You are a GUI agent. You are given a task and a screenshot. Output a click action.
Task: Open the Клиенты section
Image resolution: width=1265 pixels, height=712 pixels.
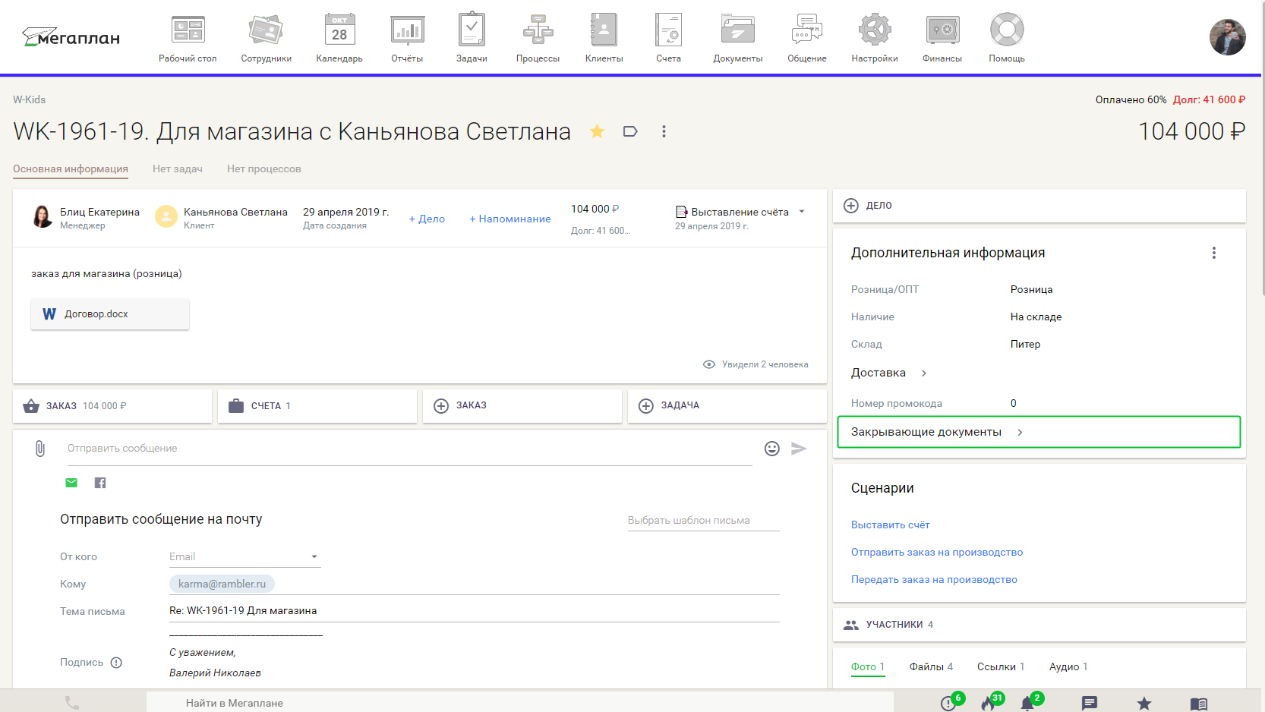[x=604, y=38]
